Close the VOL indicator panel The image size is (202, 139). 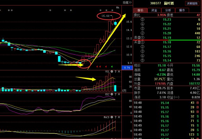click(119, 72)
